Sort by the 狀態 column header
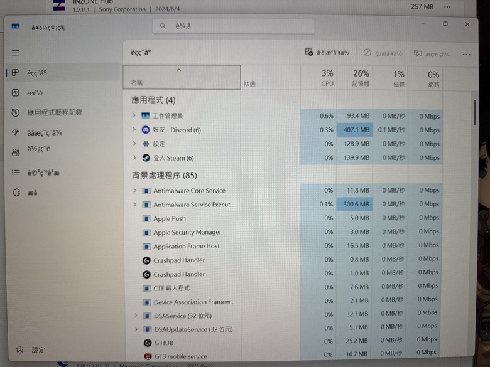This screenshot has height=367, width=490. pos(271,78)
